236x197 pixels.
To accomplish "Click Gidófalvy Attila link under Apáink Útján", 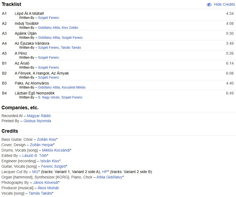I will tap(49, 38).
